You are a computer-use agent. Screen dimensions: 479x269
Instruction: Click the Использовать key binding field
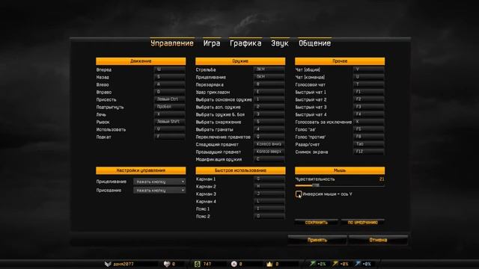tap(170, 129)
